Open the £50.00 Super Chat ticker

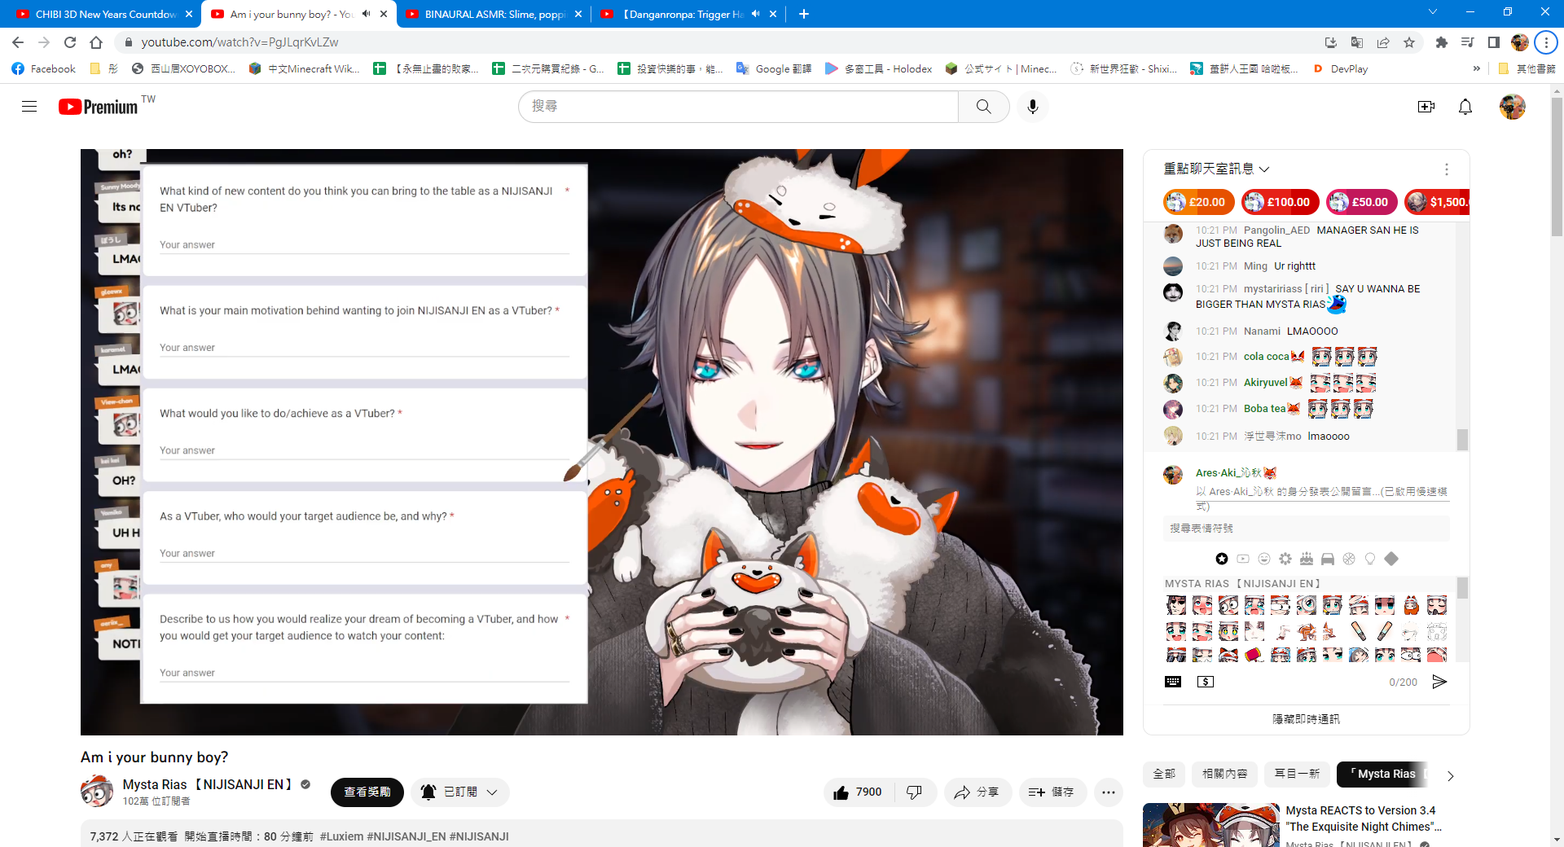1362,202
